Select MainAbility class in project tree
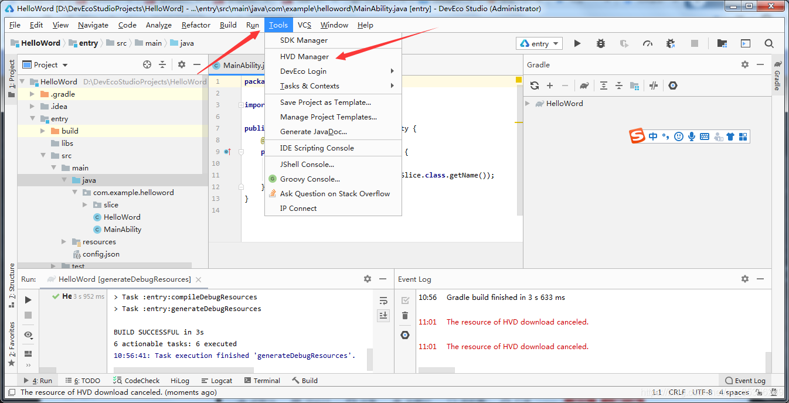 point(123,229)
